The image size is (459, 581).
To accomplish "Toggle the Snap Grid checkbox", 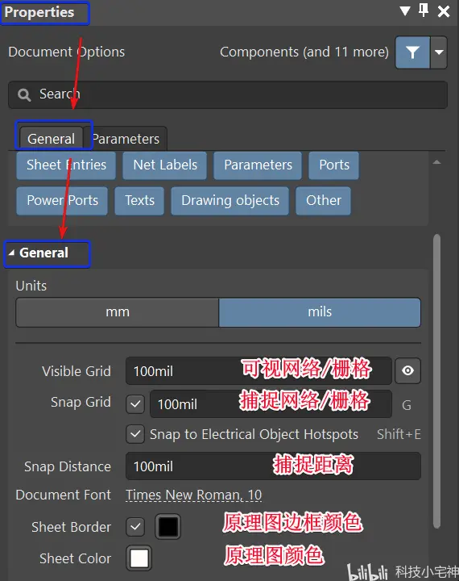I will [135, 403].
